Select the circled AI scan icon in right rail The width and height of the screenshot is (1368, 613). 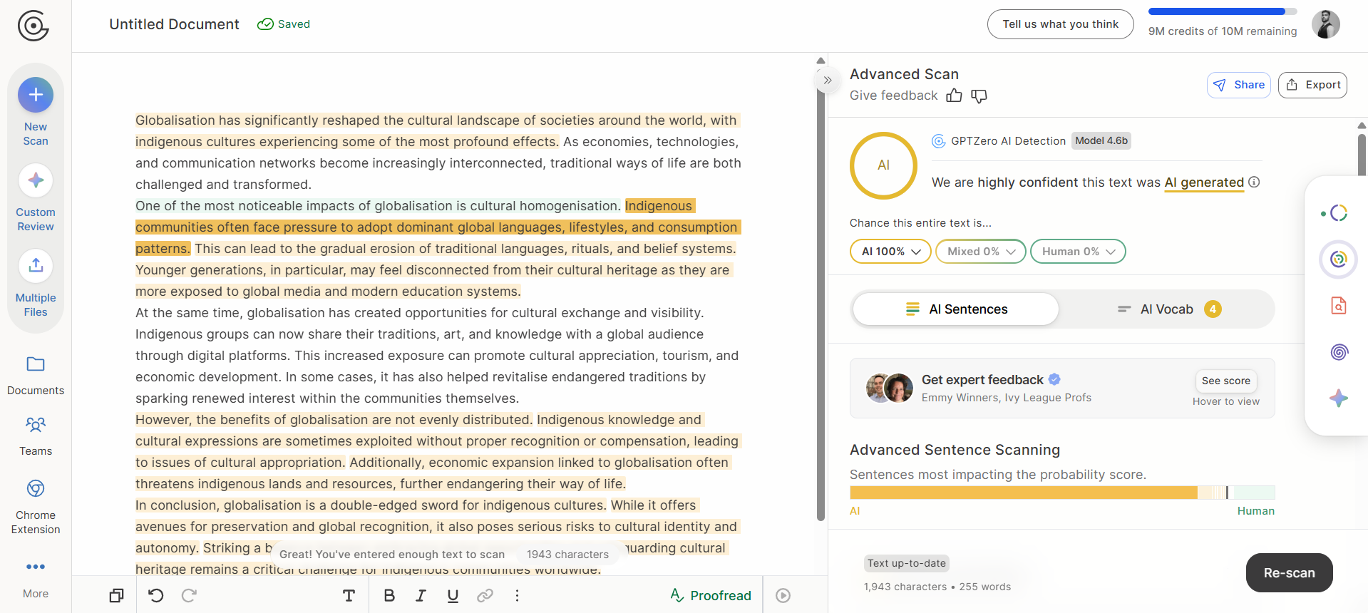(1339, 259)
